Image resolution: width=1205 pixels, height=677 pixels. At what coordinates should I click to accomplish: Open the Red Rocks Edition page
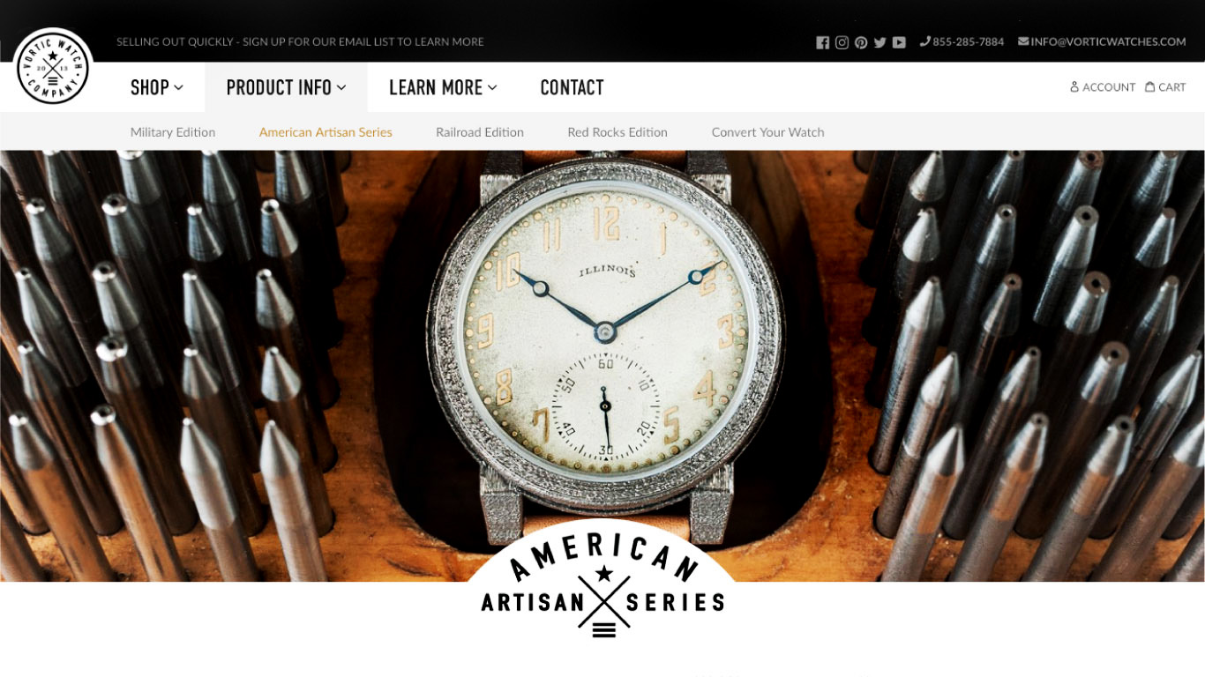617,132
